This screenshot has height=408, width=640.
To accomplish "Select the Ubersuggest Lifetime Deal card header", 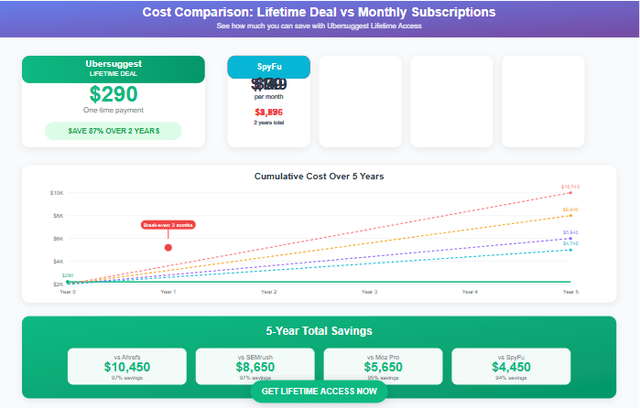I will [x=114, y=69].
